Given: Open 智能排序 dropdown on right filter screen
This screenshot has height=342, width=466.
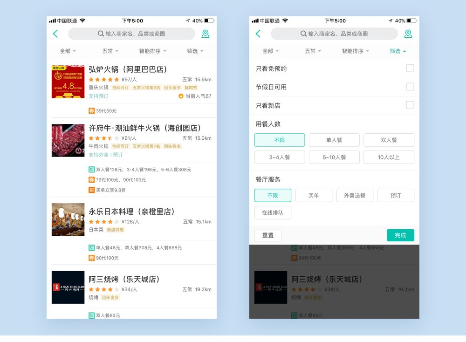Looking at the screenshot, I should point(355,51).
